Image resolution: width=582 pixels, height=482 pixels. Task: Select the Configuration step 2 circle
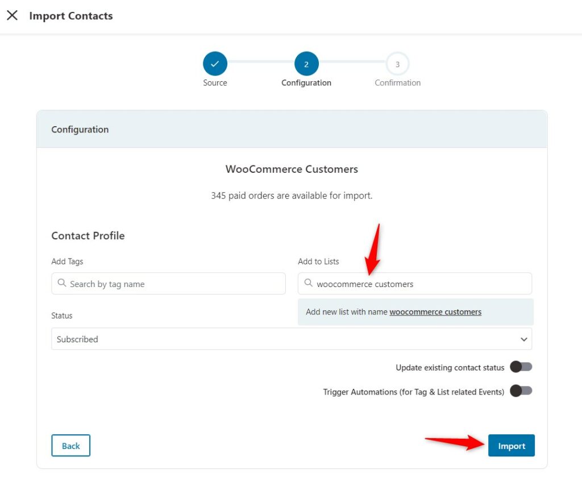click(x=306, y=64)
